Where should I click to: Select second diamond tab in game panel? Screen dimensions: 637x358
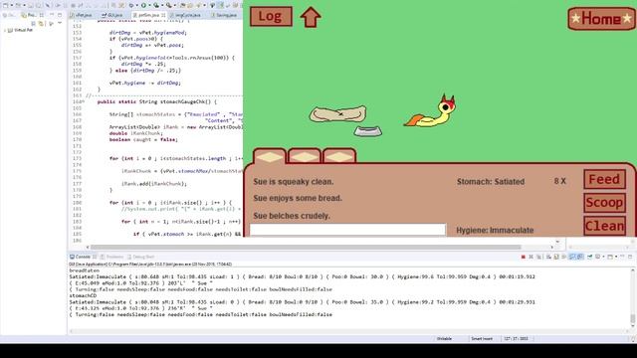point(304,156)
